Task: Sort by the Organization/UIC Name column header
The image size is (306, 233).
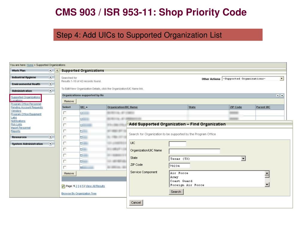Action: 123,107
